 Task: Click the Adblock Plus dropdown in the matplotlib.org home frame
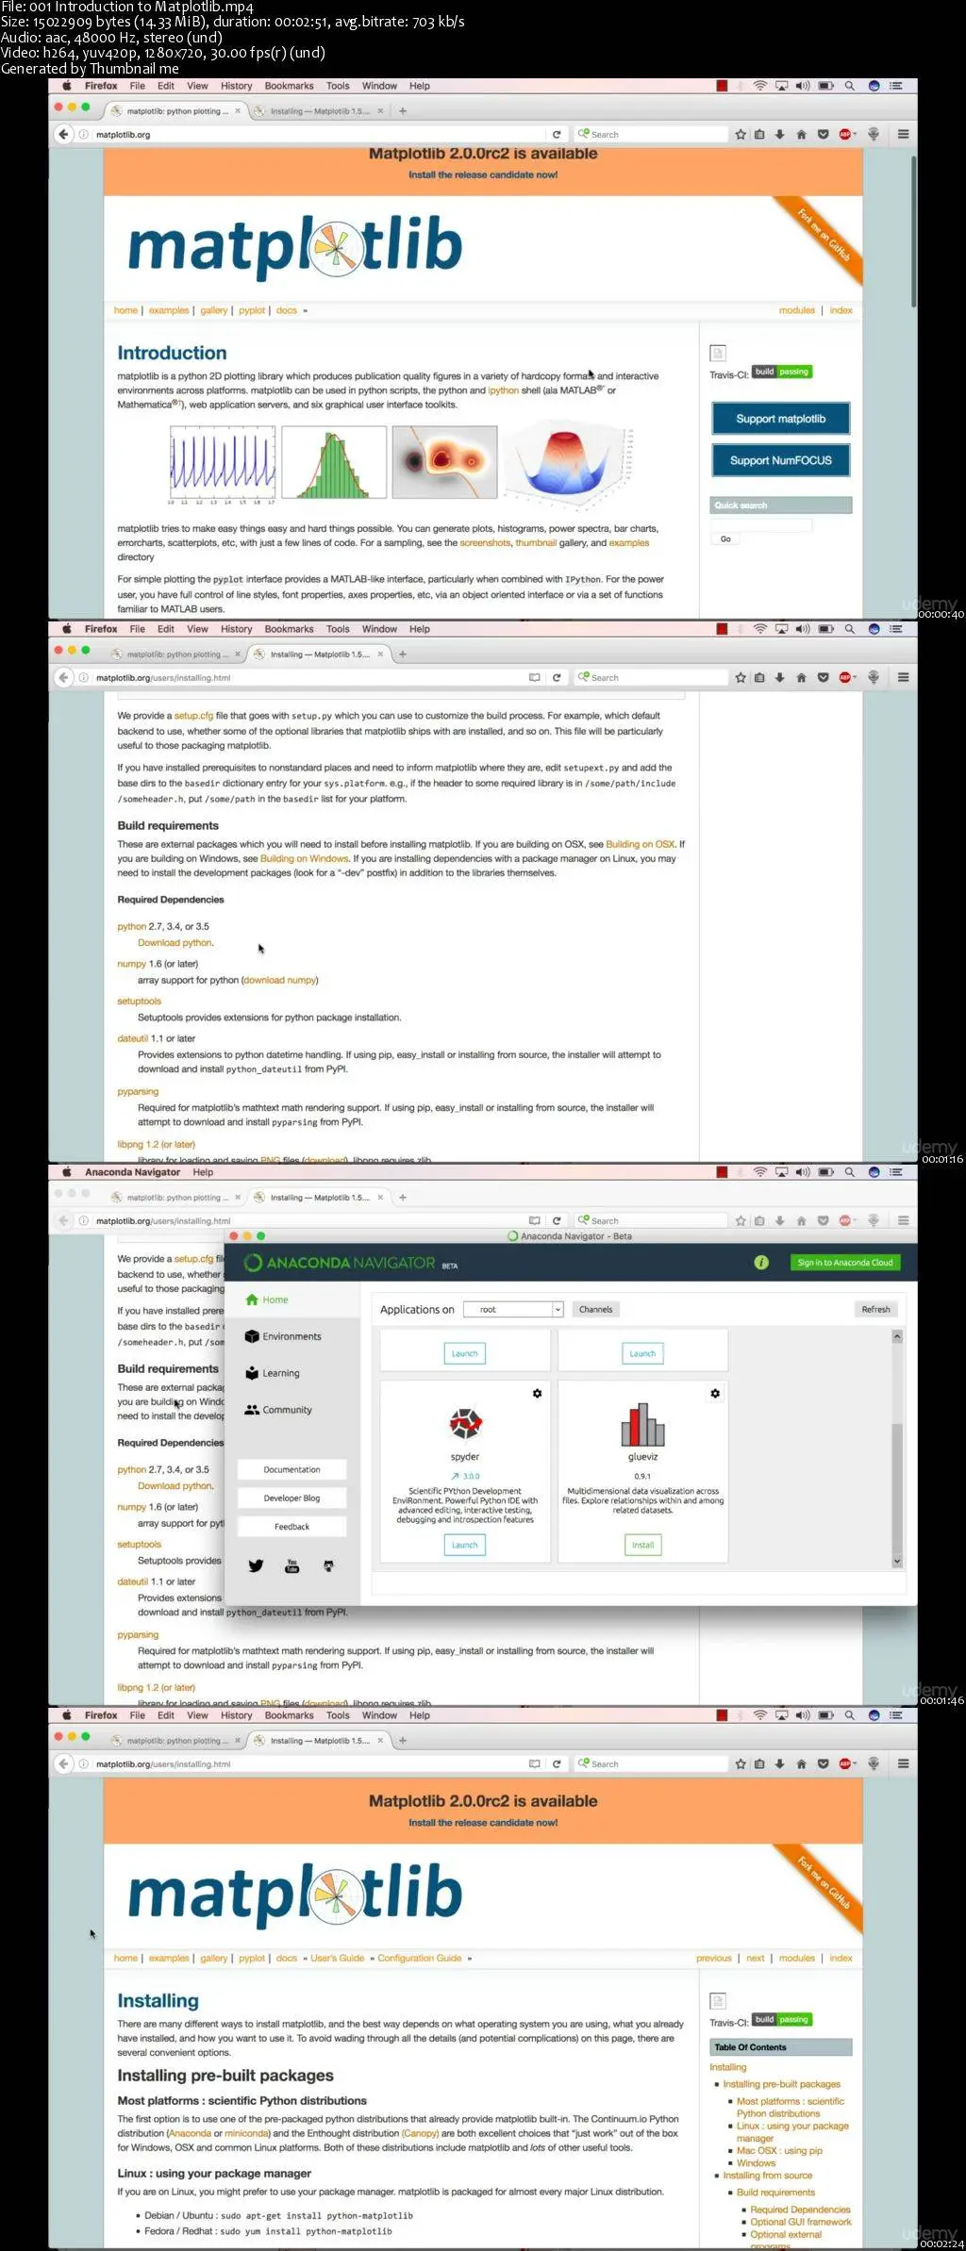[x=847, y=134]
